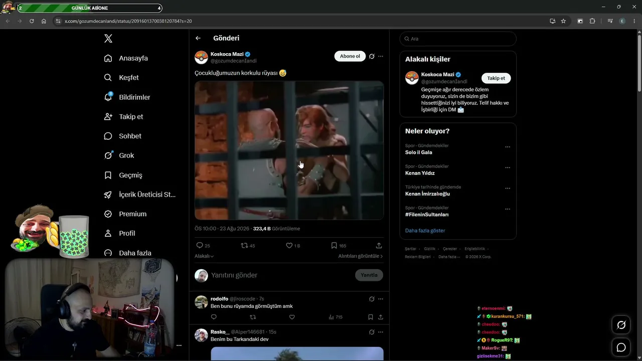Click Grok icon on Rasko__ reply
This screenshot has height=361, width=642.
tap(372, 332)
